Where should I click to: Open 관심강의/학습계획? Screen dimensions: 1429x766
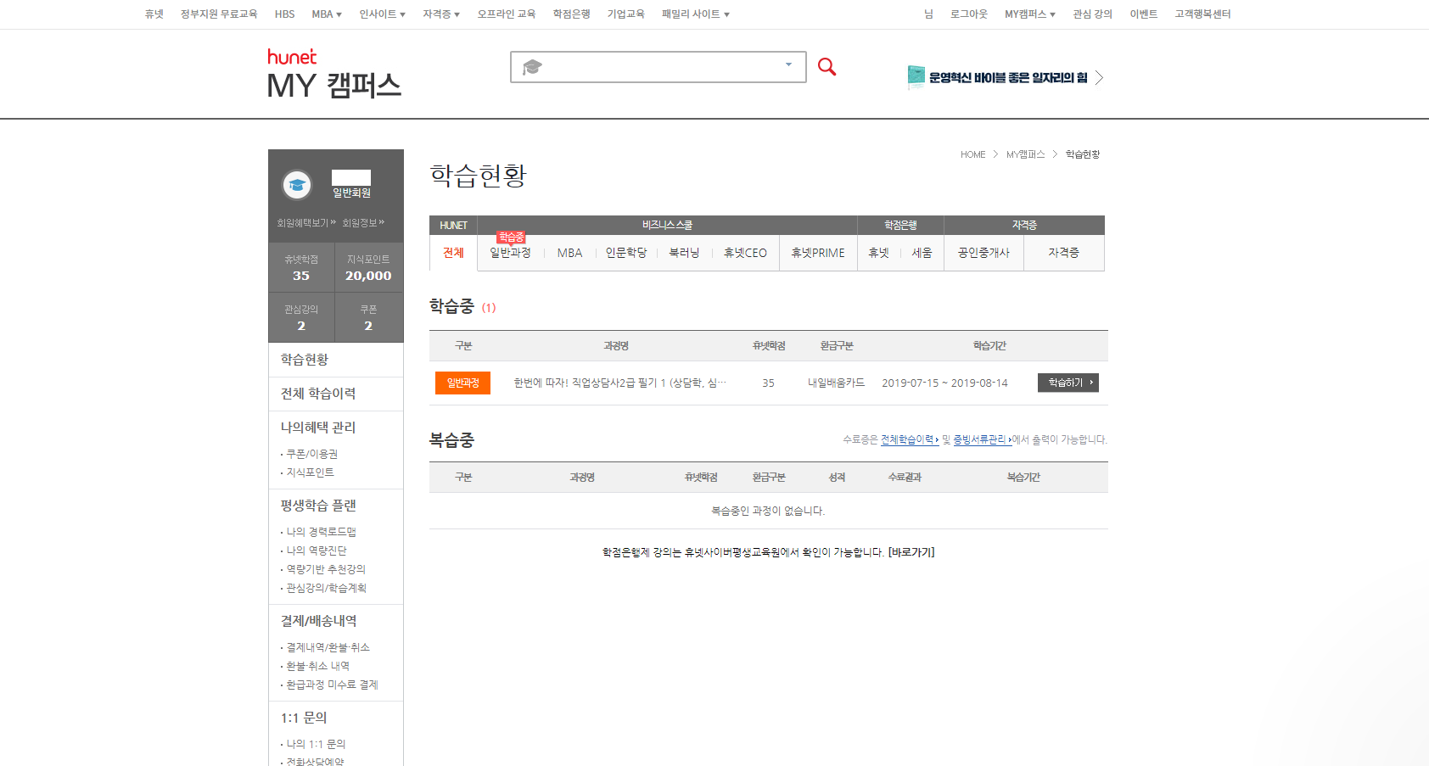click(x=326, y=588)
